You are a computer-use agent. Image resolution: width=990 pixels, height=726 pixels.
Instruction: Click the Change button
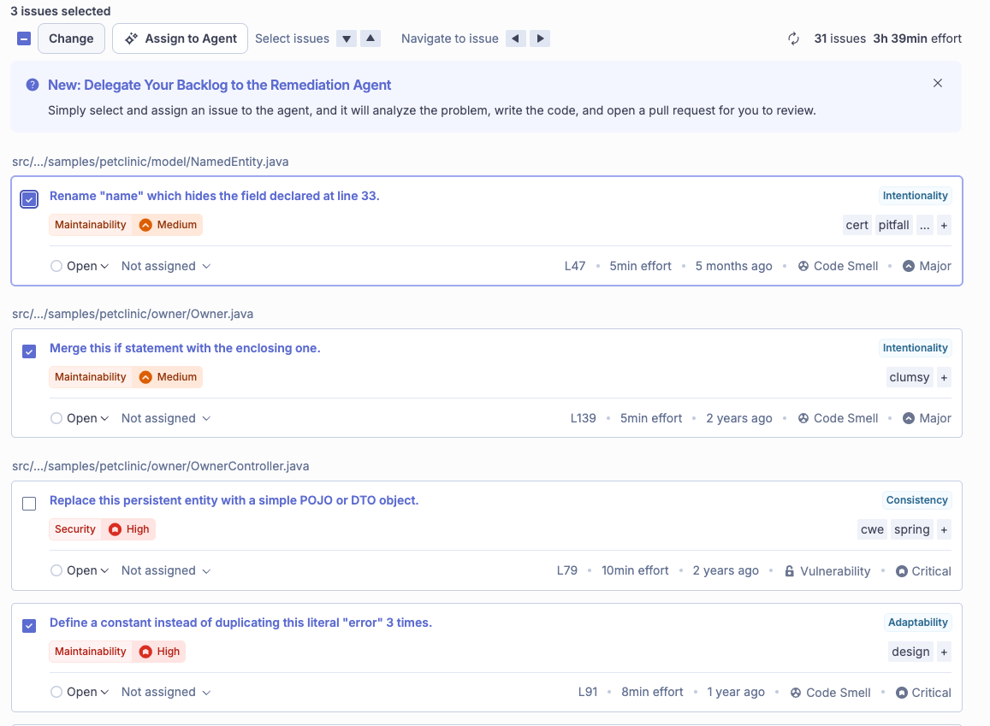point(71,38)
